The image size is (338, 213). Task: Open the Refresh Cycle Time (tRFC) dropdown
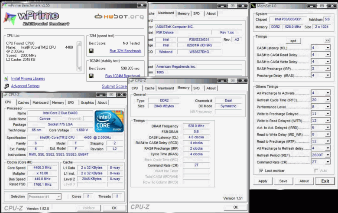click(x=328, y=100)
